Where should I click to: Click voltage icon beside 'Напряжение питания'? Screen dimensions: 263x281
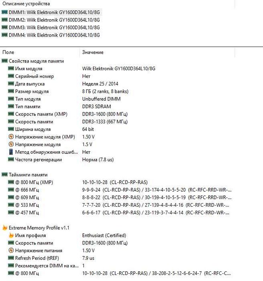11,250
